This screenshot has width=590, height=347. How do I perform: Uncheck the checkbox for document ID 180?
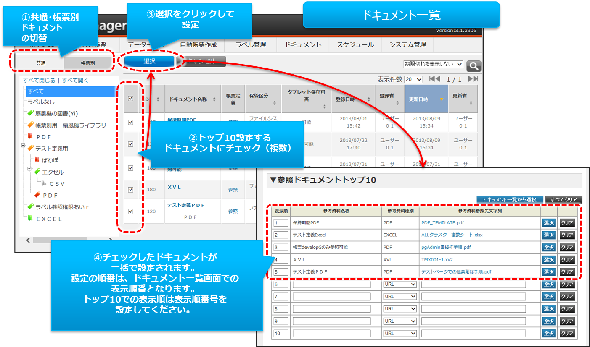(x=130, y=190)
